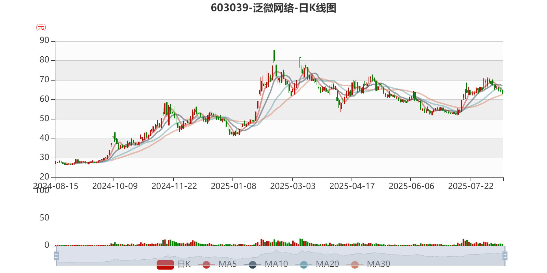Viewport: 547px width, 273px height.
Task: Click the 40 price axis label
Action: tap(44, 138)
